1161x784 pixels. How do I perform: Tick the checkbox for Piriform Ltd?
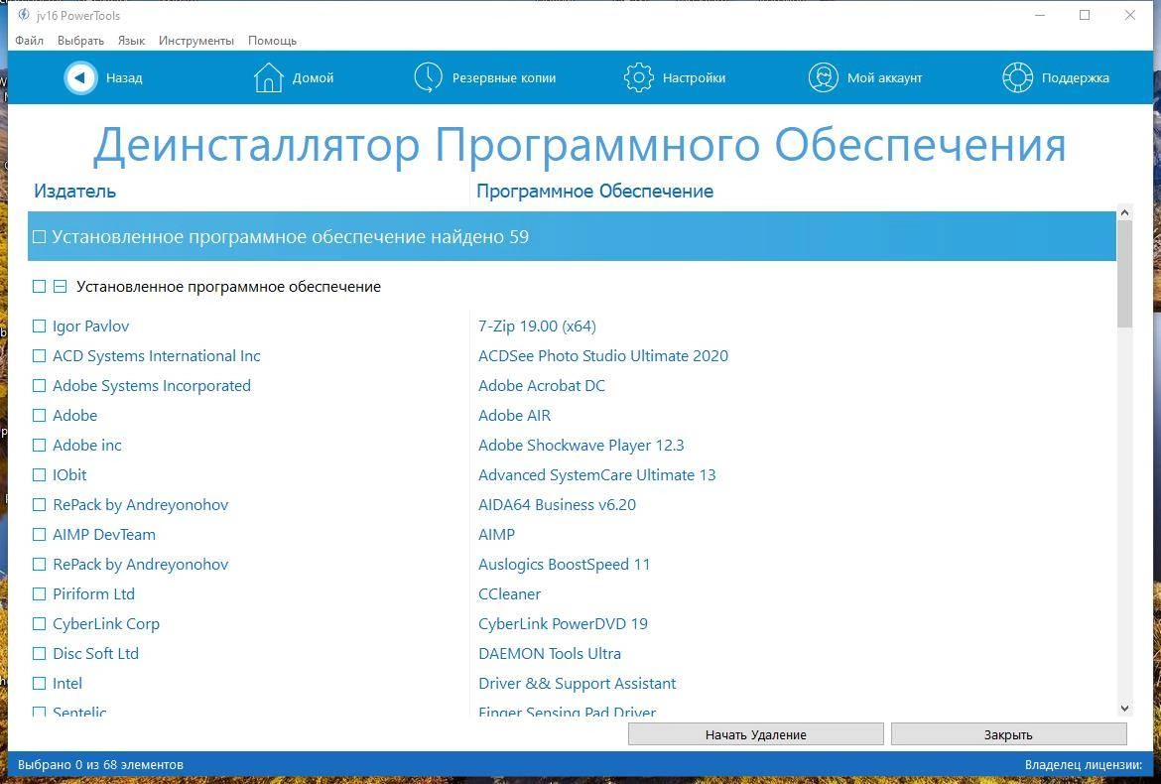point(40,593)
